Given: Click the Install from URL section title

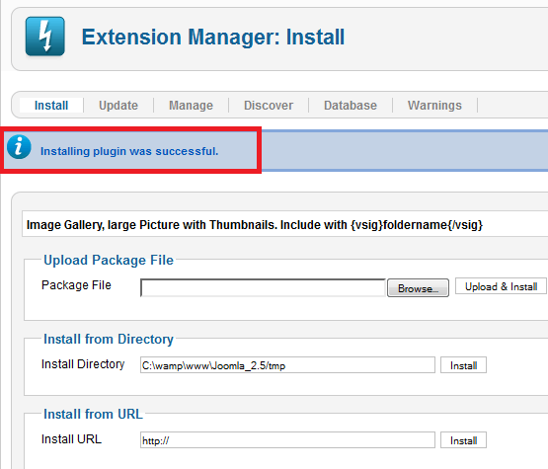Looking at the screenshot, I should pyautogui.click(x=93, y=414).
